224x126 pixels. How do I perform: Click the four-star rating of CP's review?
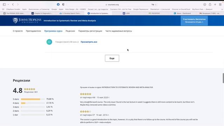85,111
